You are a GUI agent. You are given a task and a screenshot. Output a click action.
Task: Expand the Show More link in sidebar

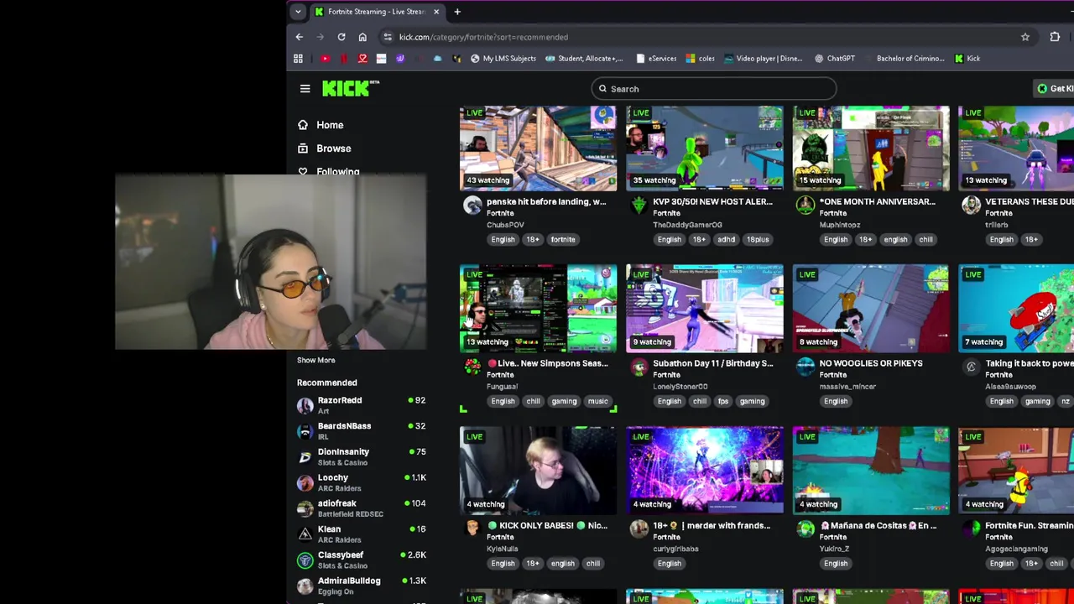coord(315,360)
